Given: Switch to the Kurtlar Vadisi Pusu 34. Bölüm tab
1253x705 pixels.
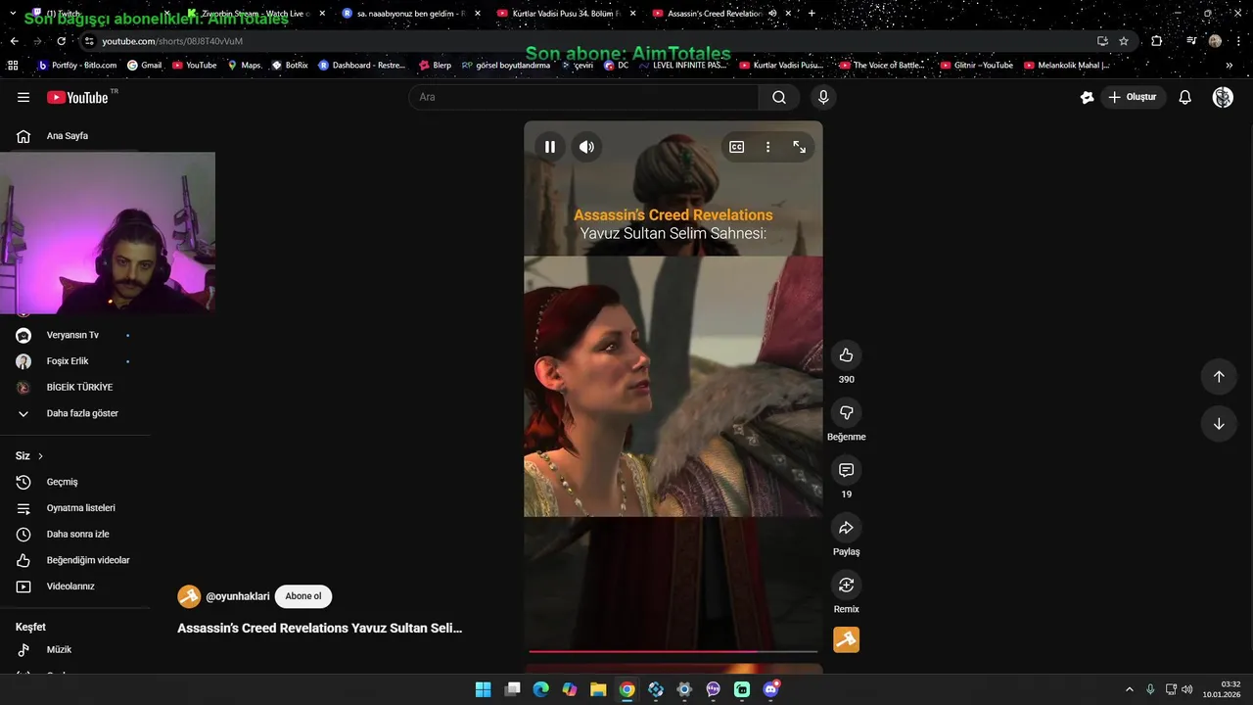Looking at the screenshot, I should 565,14.
